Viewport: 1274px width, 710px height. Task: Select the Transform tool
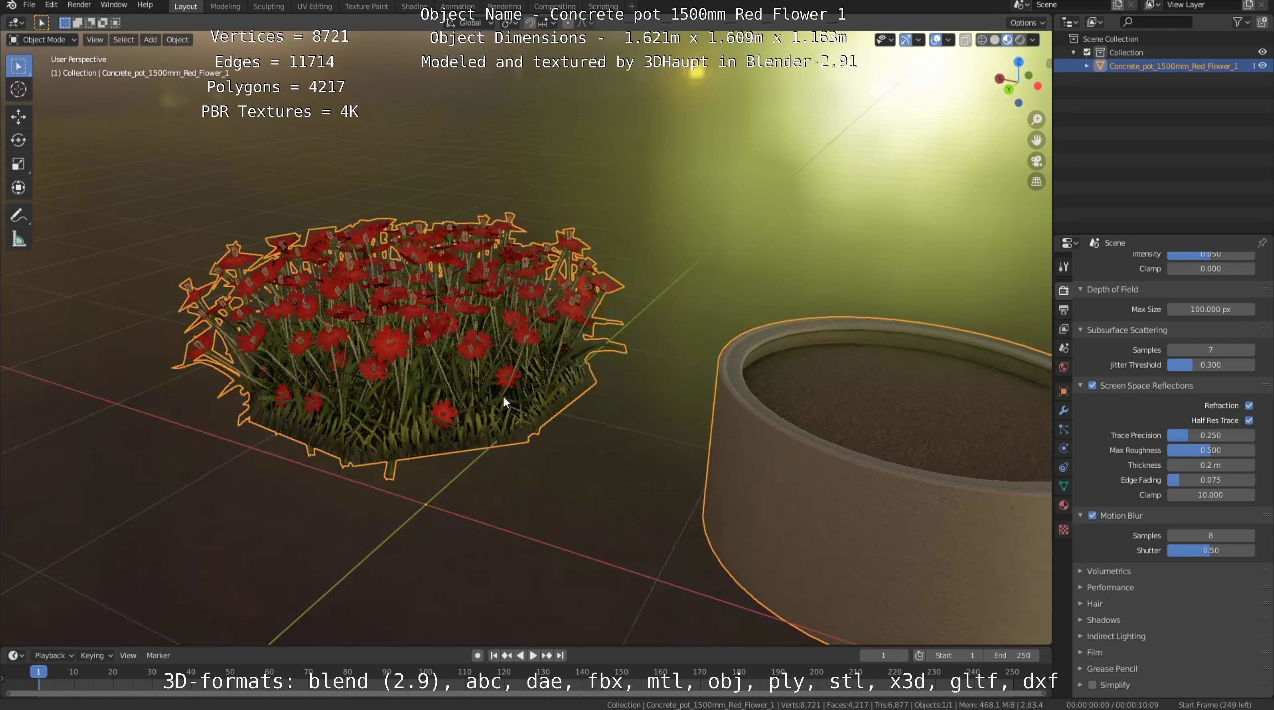click(x=19, y=187)
